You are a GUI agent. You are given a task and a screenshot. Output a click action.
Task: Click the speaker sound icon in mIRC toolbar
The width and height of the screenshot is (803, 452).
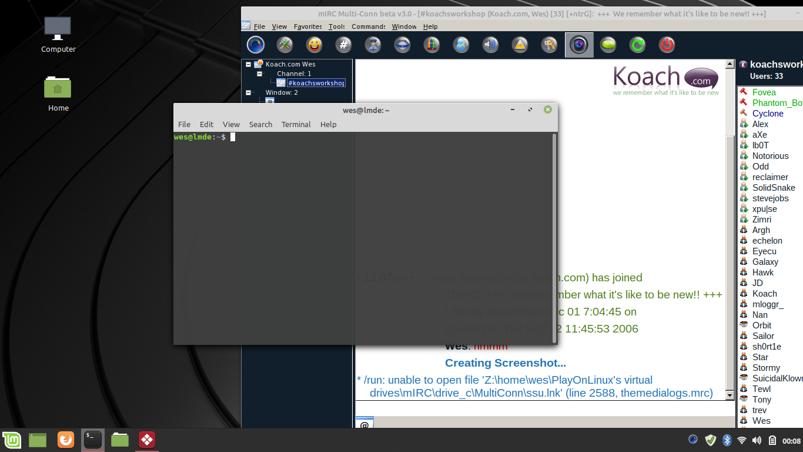(490, 45)
